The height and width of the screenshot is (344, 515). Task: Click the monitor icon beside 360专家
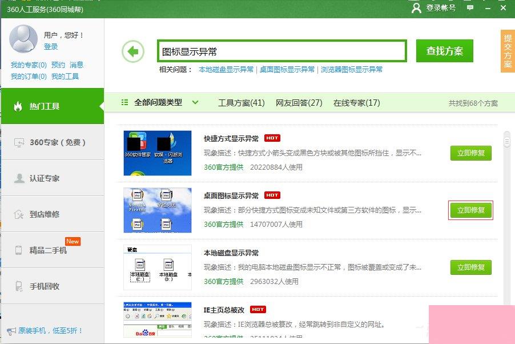point(19,142)
